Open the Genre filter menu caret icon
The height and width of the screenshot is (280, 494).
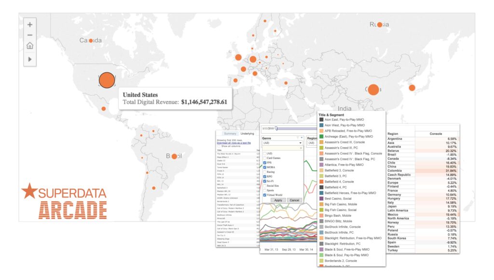302,138
